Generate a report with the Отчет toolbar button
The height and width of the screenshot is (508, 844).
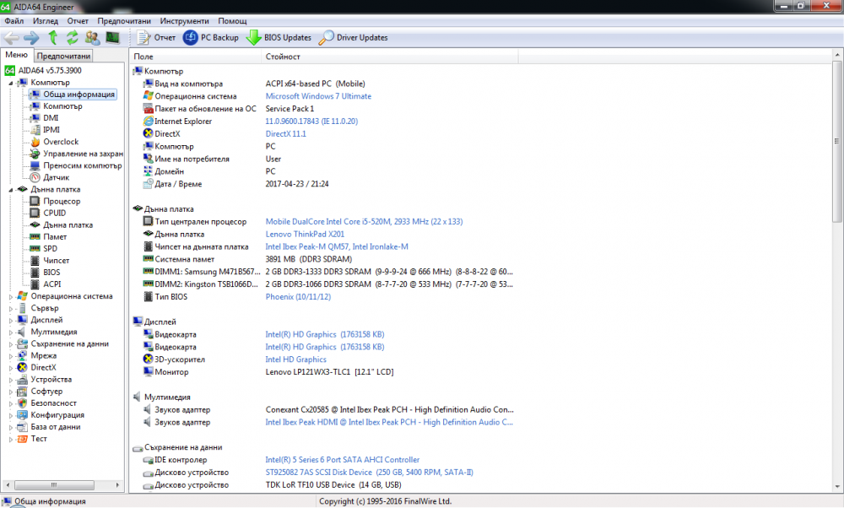[156, 38]
